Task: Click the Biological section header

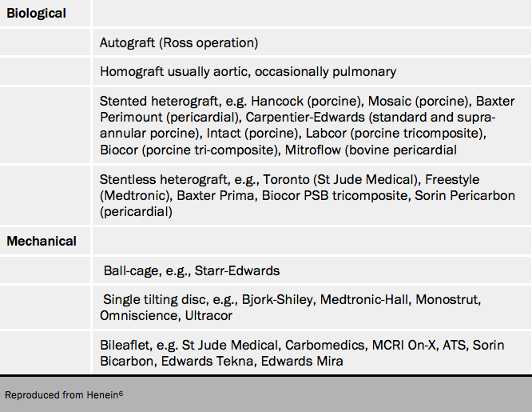Action: click(37, 13)
